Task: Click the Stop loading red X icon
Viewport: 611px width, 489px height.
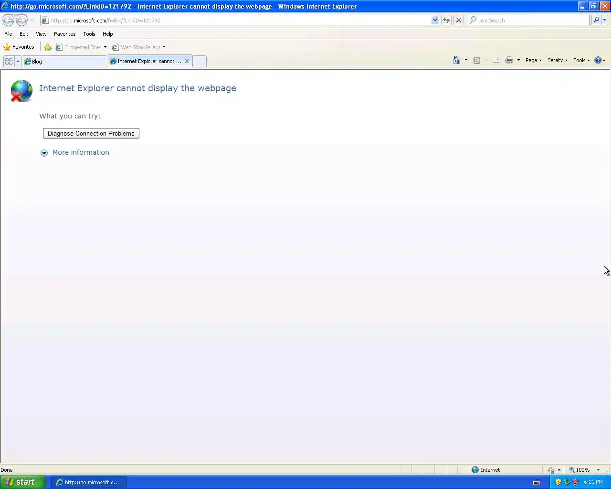Action: click(x=459, y=20)
